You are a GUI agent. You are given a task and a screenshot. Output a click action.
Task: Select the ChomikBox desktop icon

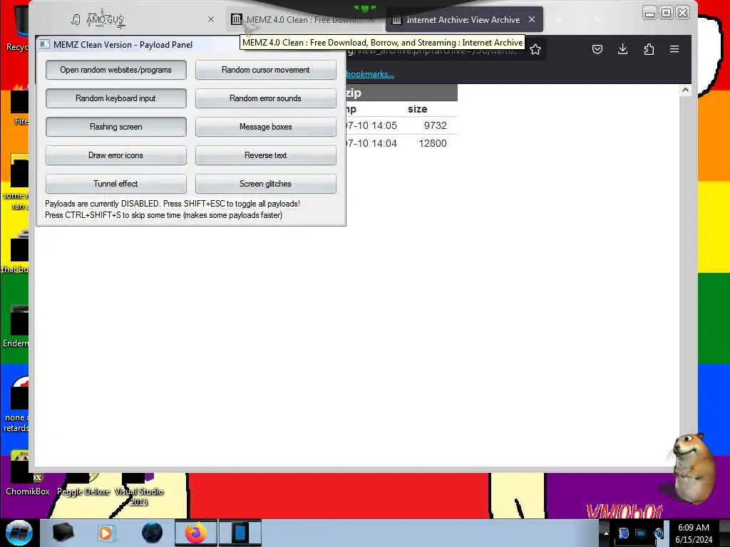[x=27, y=474]
